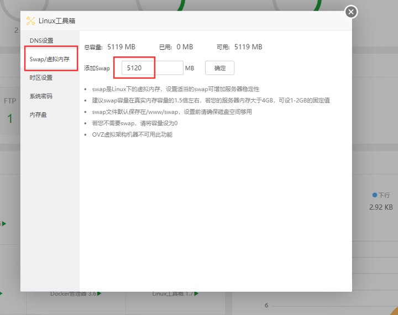Open the 内存盘 section
This screenshot has width=398, height=315.
click(38, 115)
